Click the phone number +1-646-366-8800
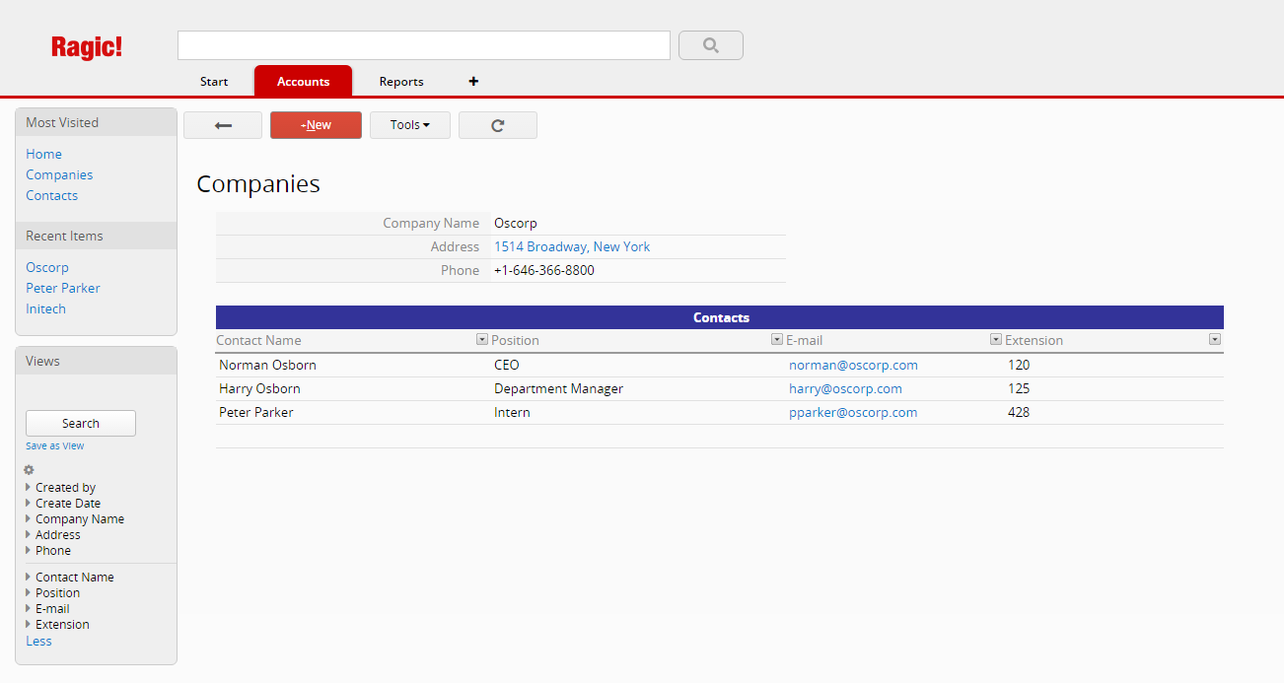The width and height of the screenshot is (1284, 683). click(x=544, y=271)
